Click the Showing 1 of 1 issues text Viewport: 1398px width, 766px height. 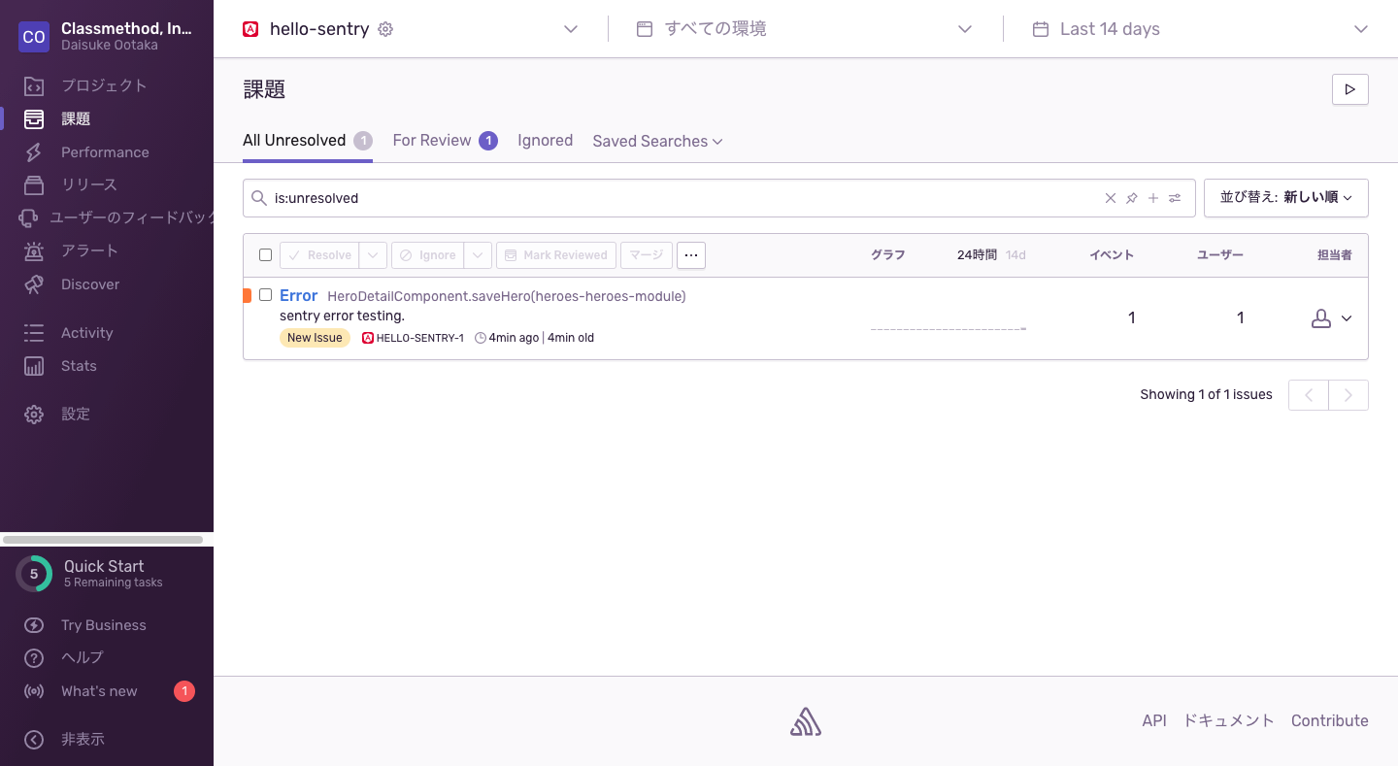coord(1206,394)
